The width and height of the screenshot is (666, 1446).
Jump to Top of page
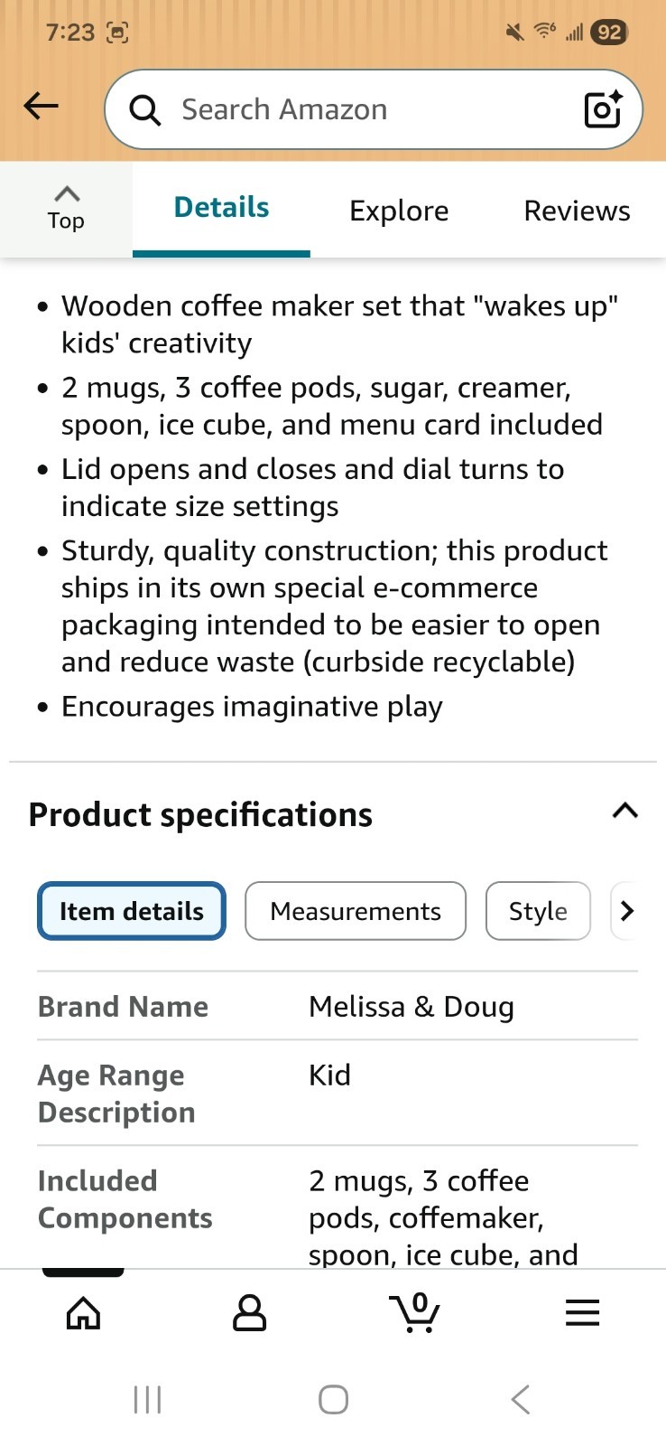point(66,208)
